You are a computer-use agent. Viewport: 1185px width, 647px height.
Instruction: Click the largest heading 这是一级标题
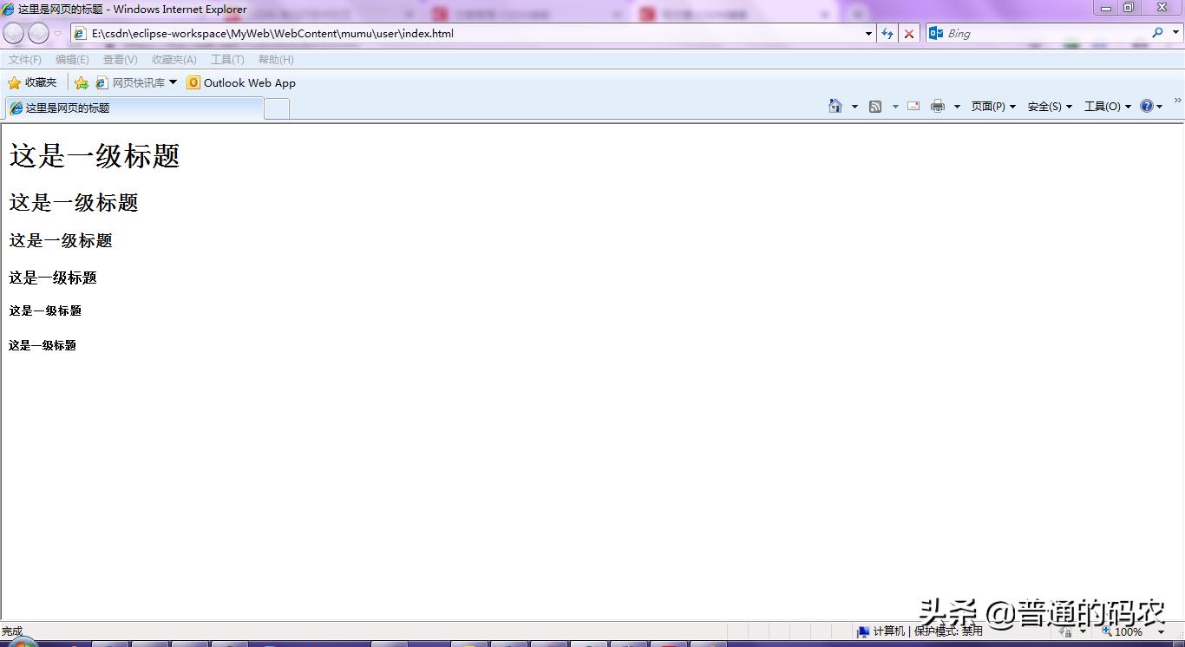[95, 156]
